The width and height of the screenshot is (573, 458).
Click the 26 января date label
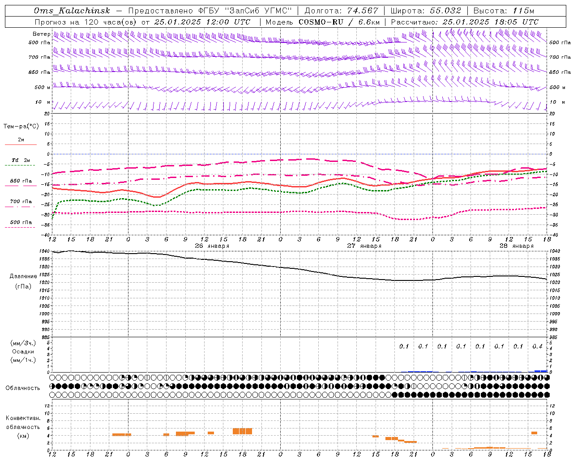point(212,246)
